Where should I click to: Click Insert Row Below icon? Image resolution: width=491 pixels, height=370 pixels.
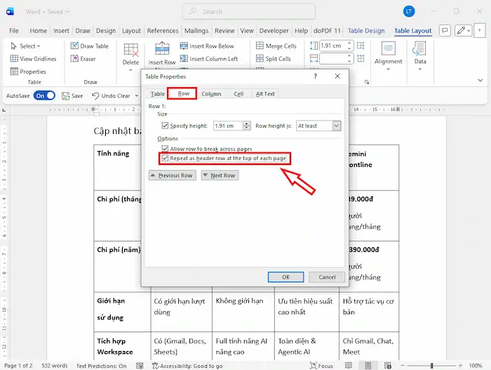tap(182, 46)
